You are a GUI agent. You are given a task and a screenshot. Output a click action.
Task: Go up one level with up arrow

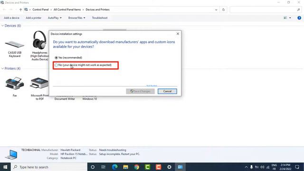click(x=20, y=9)
